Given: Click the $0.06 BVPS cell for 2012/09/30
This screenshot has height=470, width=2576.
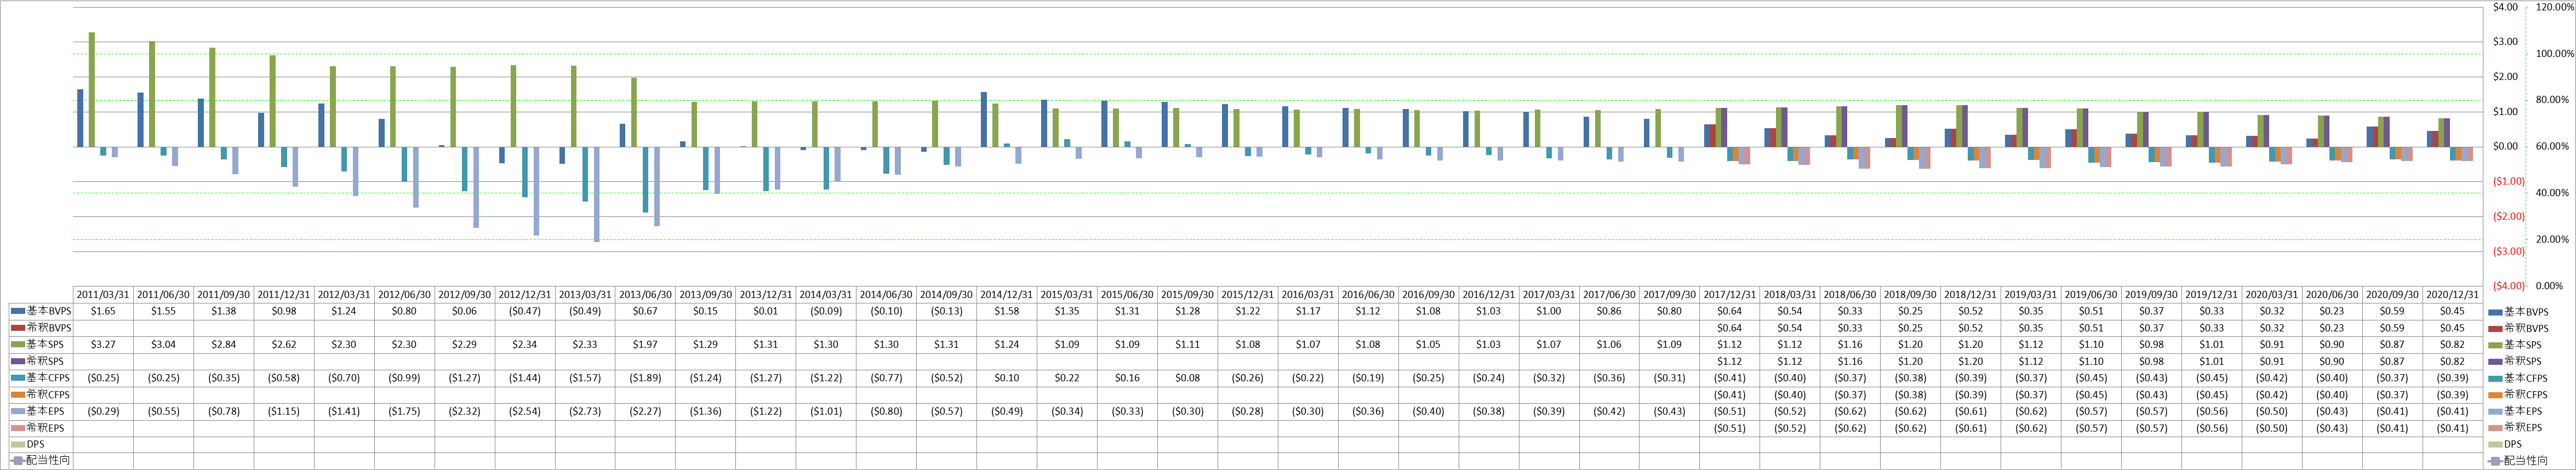Looking at the screenshot, I should pyautogui.click(x=465, y=311).
